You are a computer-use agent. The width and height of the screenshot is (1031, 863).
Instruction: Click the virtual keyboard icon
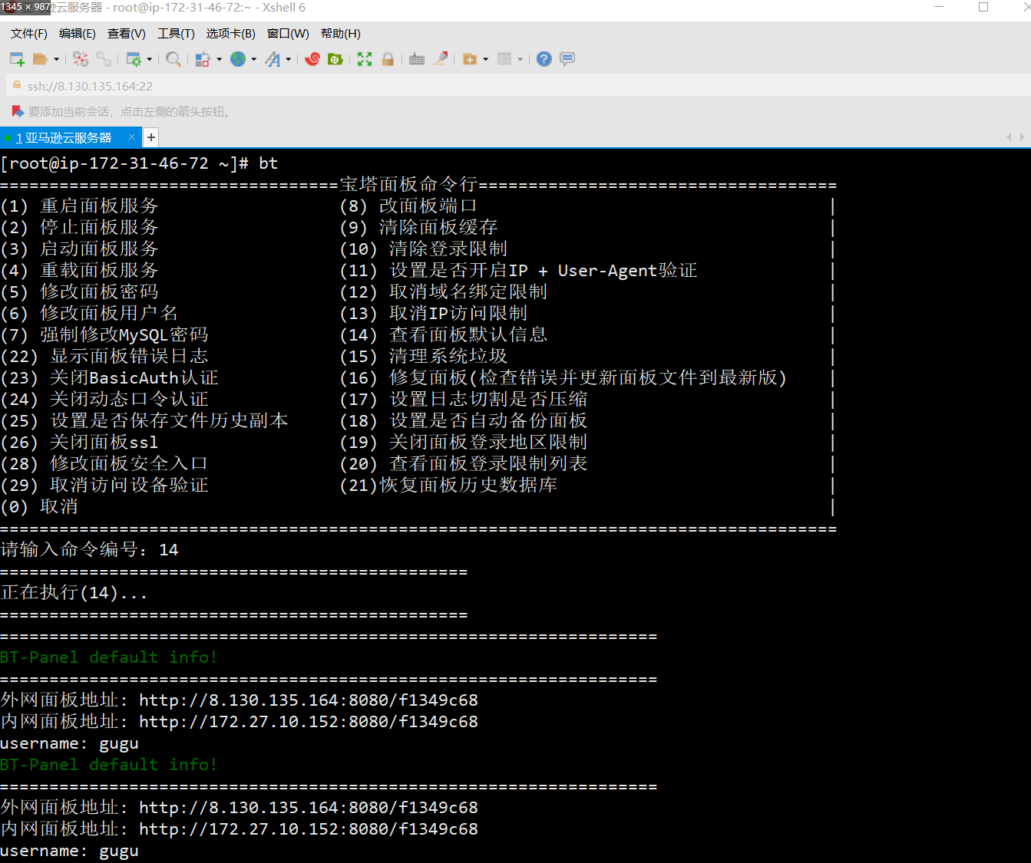click(417, 59)
